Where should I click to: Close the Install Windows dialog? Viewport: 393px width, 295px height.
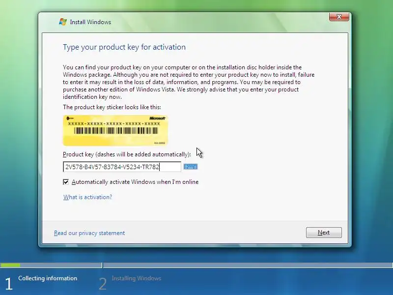[x=339, y=17]
